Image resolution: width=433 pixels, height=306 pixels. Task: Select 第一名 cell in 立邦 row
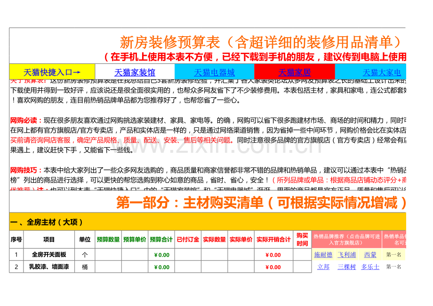(394, 267)
